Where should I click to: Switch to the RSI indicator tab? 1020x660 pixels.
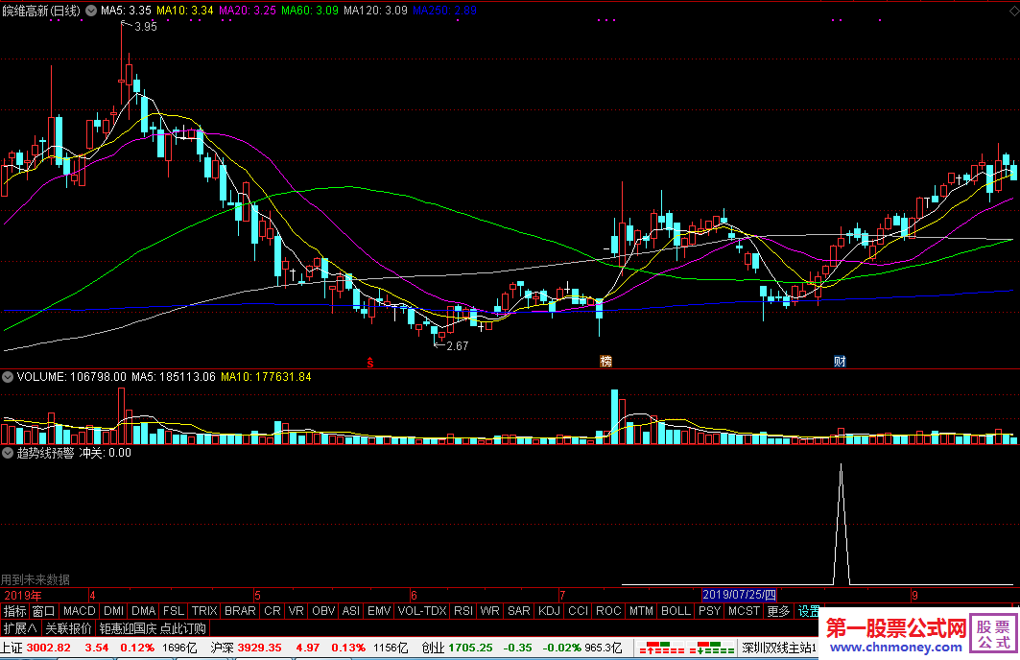(463, 611)
